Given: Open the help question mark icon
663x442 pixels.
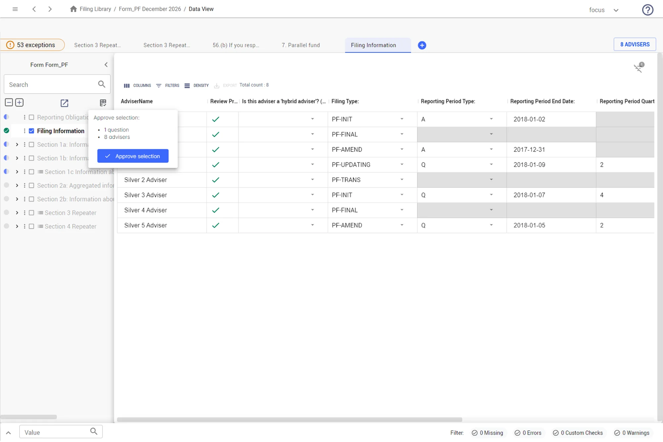Looking at the screenshot, I should tap(647, 10).
